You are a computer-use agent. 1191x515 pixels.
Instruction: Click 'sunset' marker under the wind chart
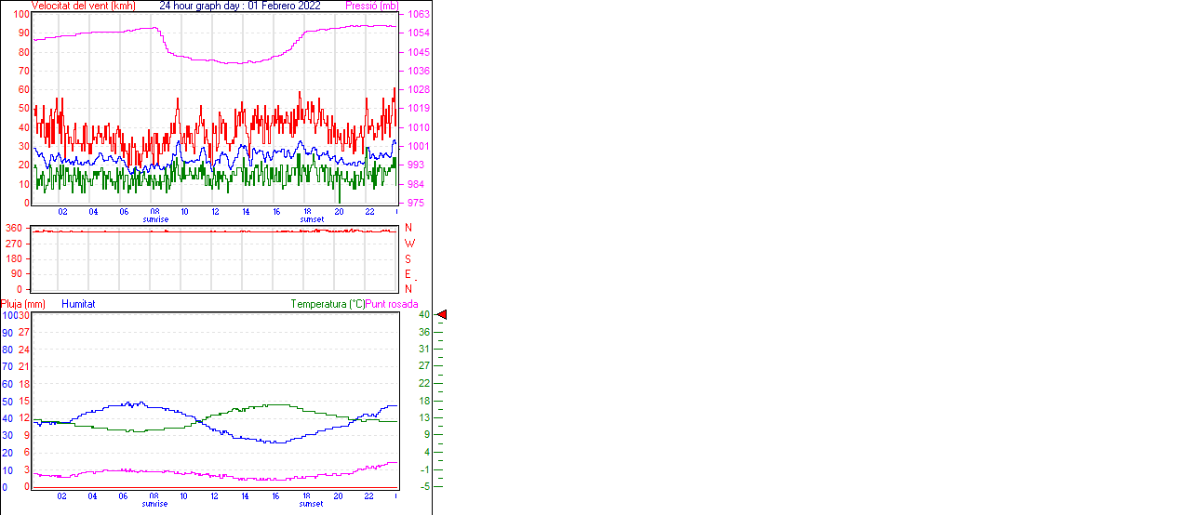click(312, 219)
